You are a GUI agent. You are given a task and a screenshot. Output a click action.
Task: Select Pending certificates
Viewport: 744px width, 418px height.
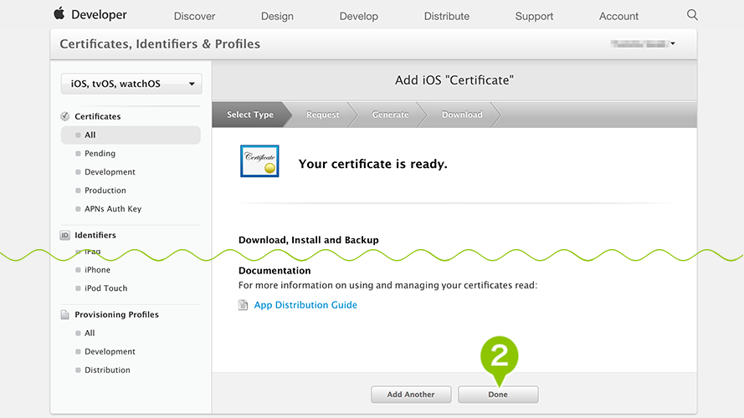tap(100, 154)
